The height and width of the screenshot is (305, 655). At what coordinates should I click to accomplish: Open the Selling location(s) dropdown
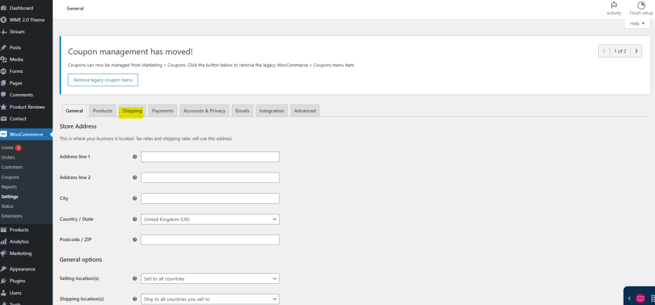click(x=210, y=279)
